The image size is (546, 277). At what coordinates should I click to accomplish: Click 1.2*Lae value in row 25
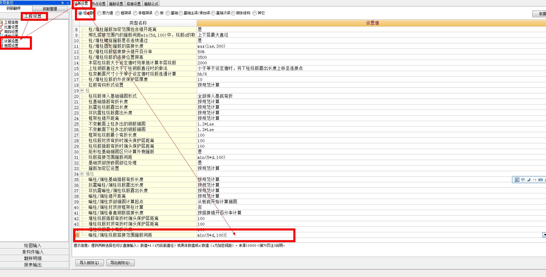pyautogui.click(x=206, y=124)
